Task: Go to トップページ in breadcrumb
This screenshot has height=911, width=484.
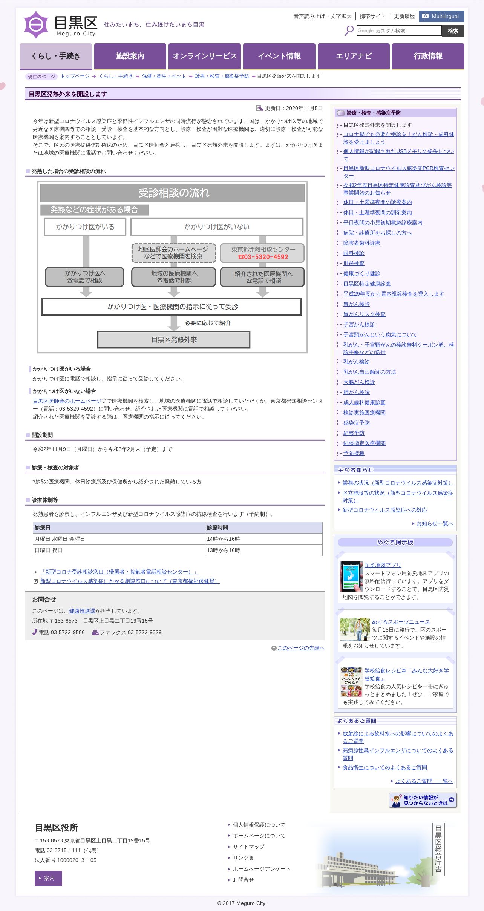Action: (75, 76)
